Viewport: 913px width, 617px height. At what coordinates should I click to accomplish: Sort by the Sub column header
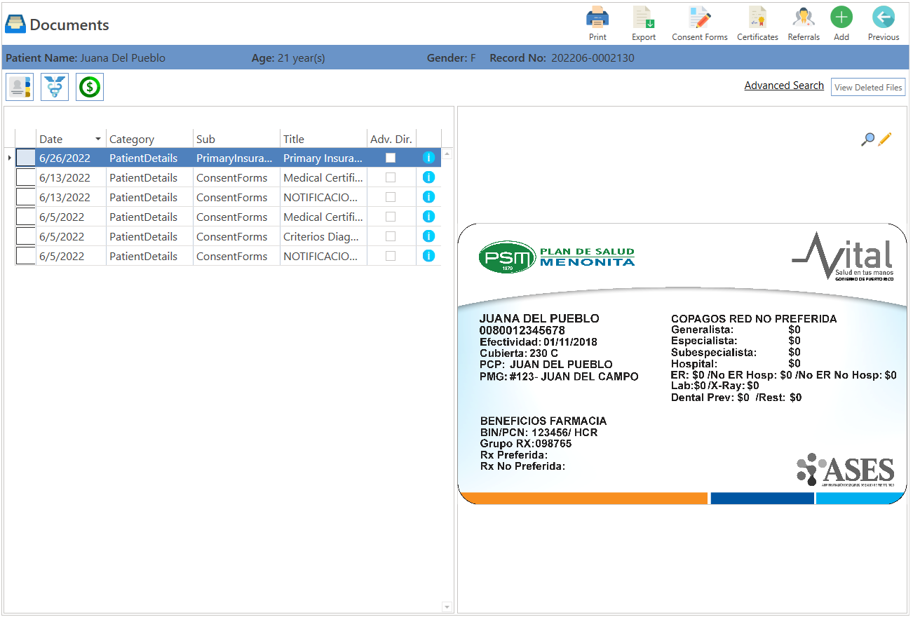pos(236,139)
